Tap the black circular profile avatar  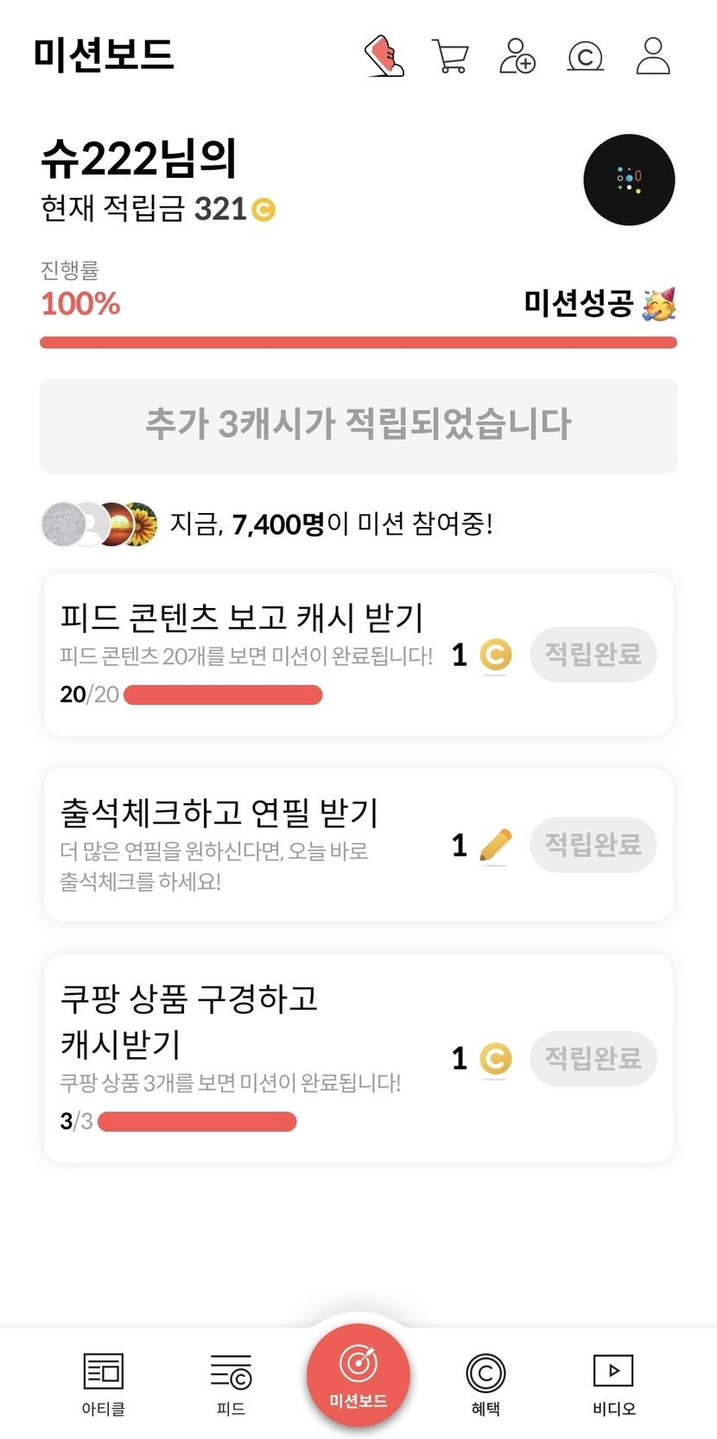tap(629, 180)
